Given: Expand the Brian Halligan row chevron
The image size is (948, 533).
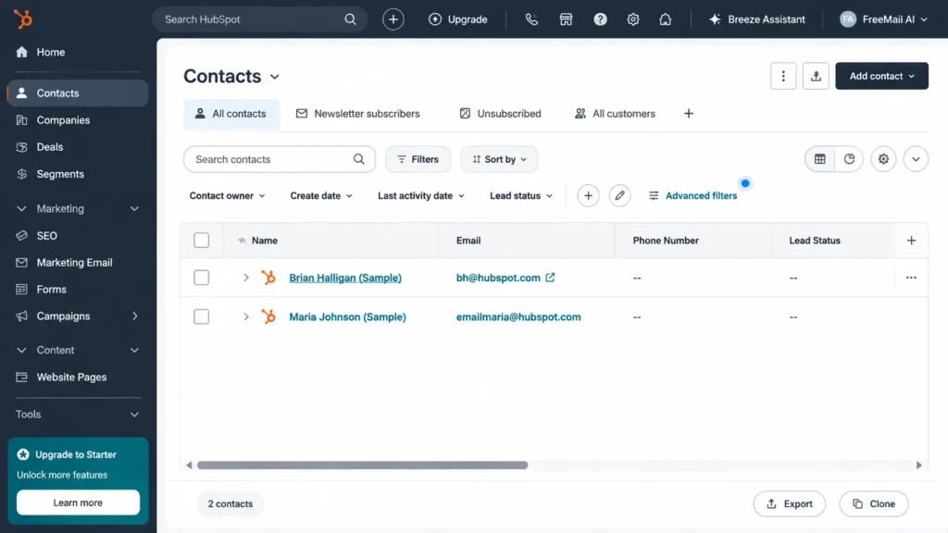Looking at the screenshot, I should 245,278.
